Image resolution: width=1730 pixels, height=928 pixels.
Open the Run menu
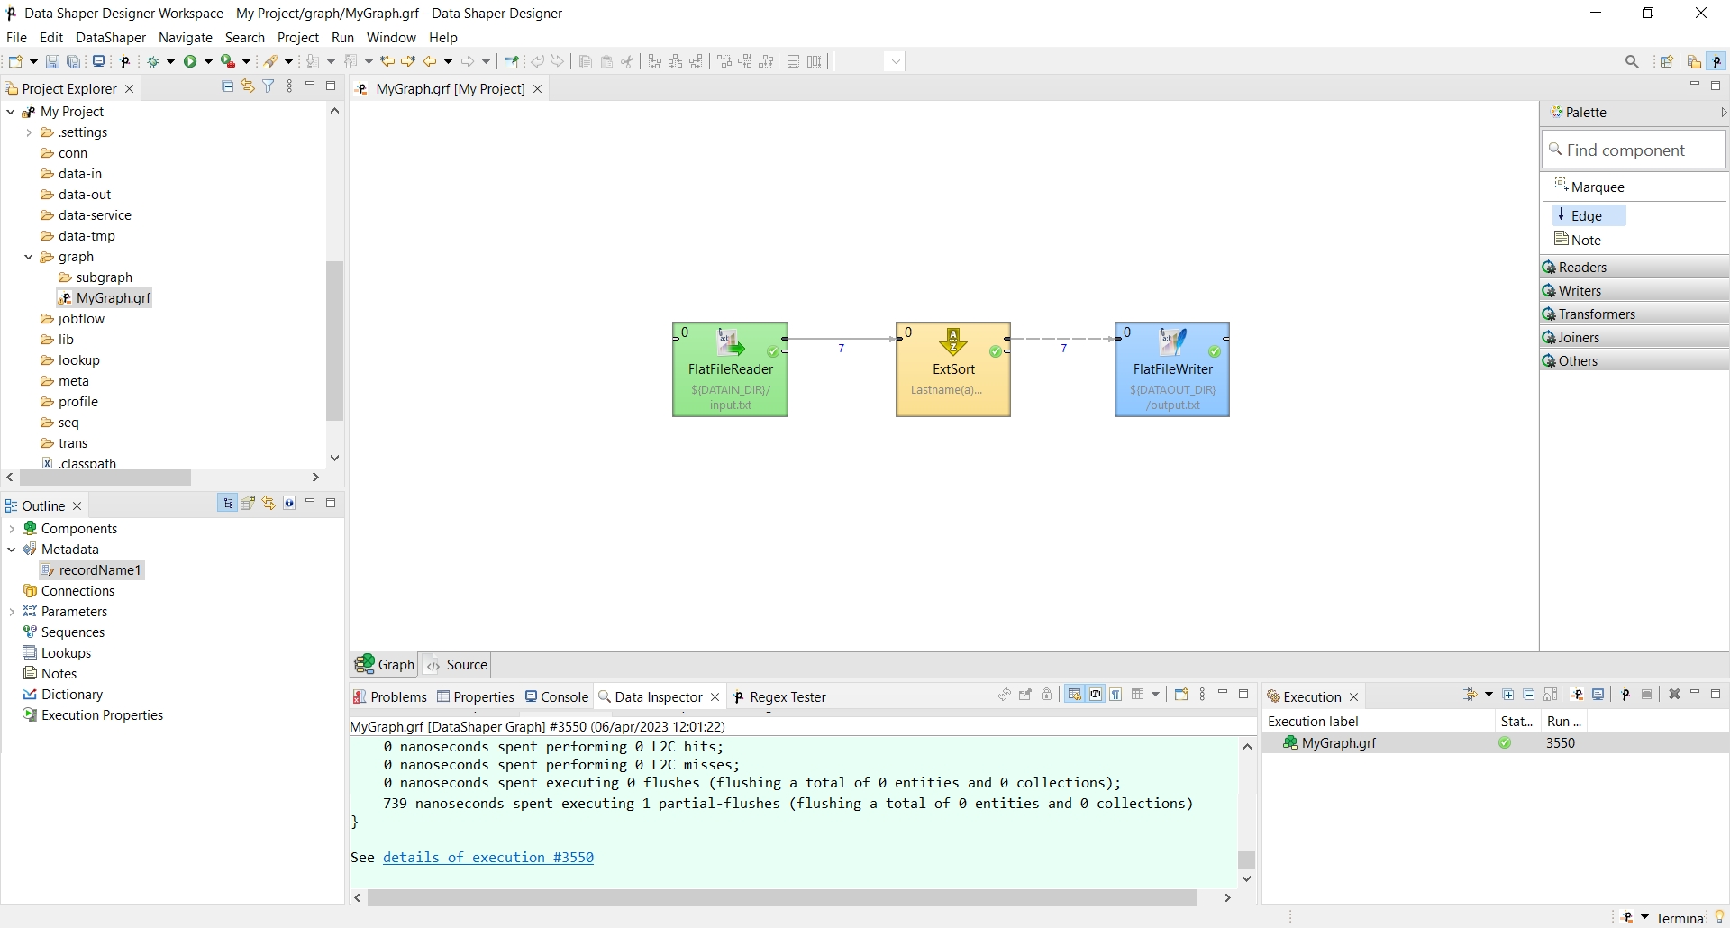[342, 38]
